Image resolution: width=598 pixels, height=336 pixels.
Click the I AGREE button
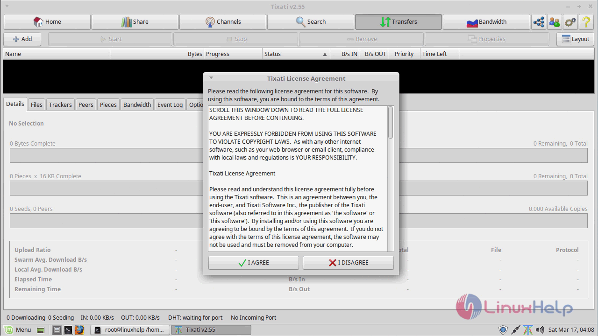pos(254,263)
